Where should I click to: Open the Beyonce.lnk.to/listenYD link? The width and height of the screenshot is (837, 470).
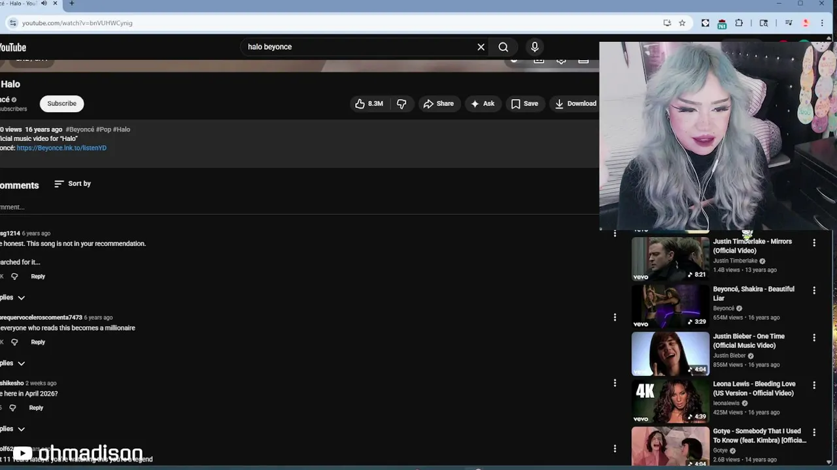click(61, 148)
